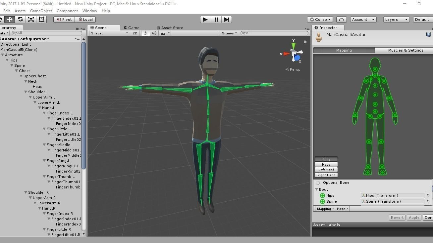Open the Mapping dropdown at bottom
Screen dimensions: 433x243
[325, 209]
